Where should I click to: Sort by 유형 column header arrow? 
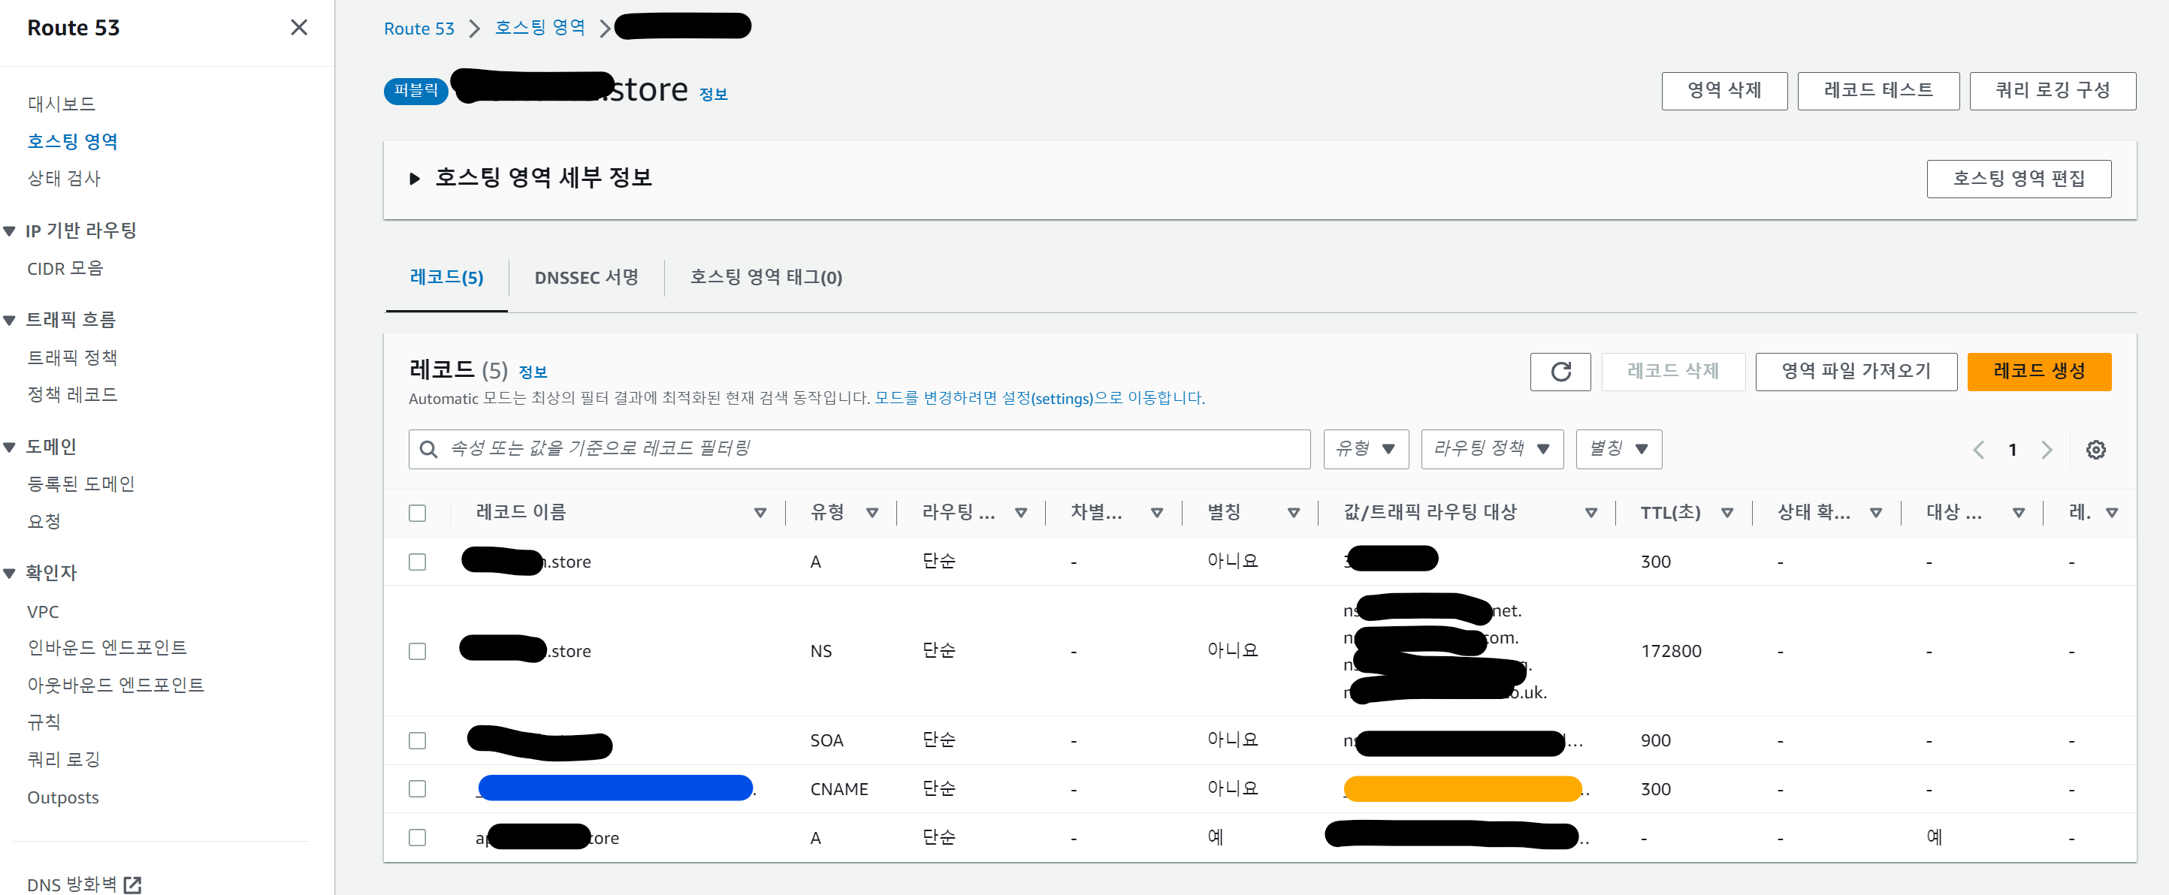click(872, 512)
